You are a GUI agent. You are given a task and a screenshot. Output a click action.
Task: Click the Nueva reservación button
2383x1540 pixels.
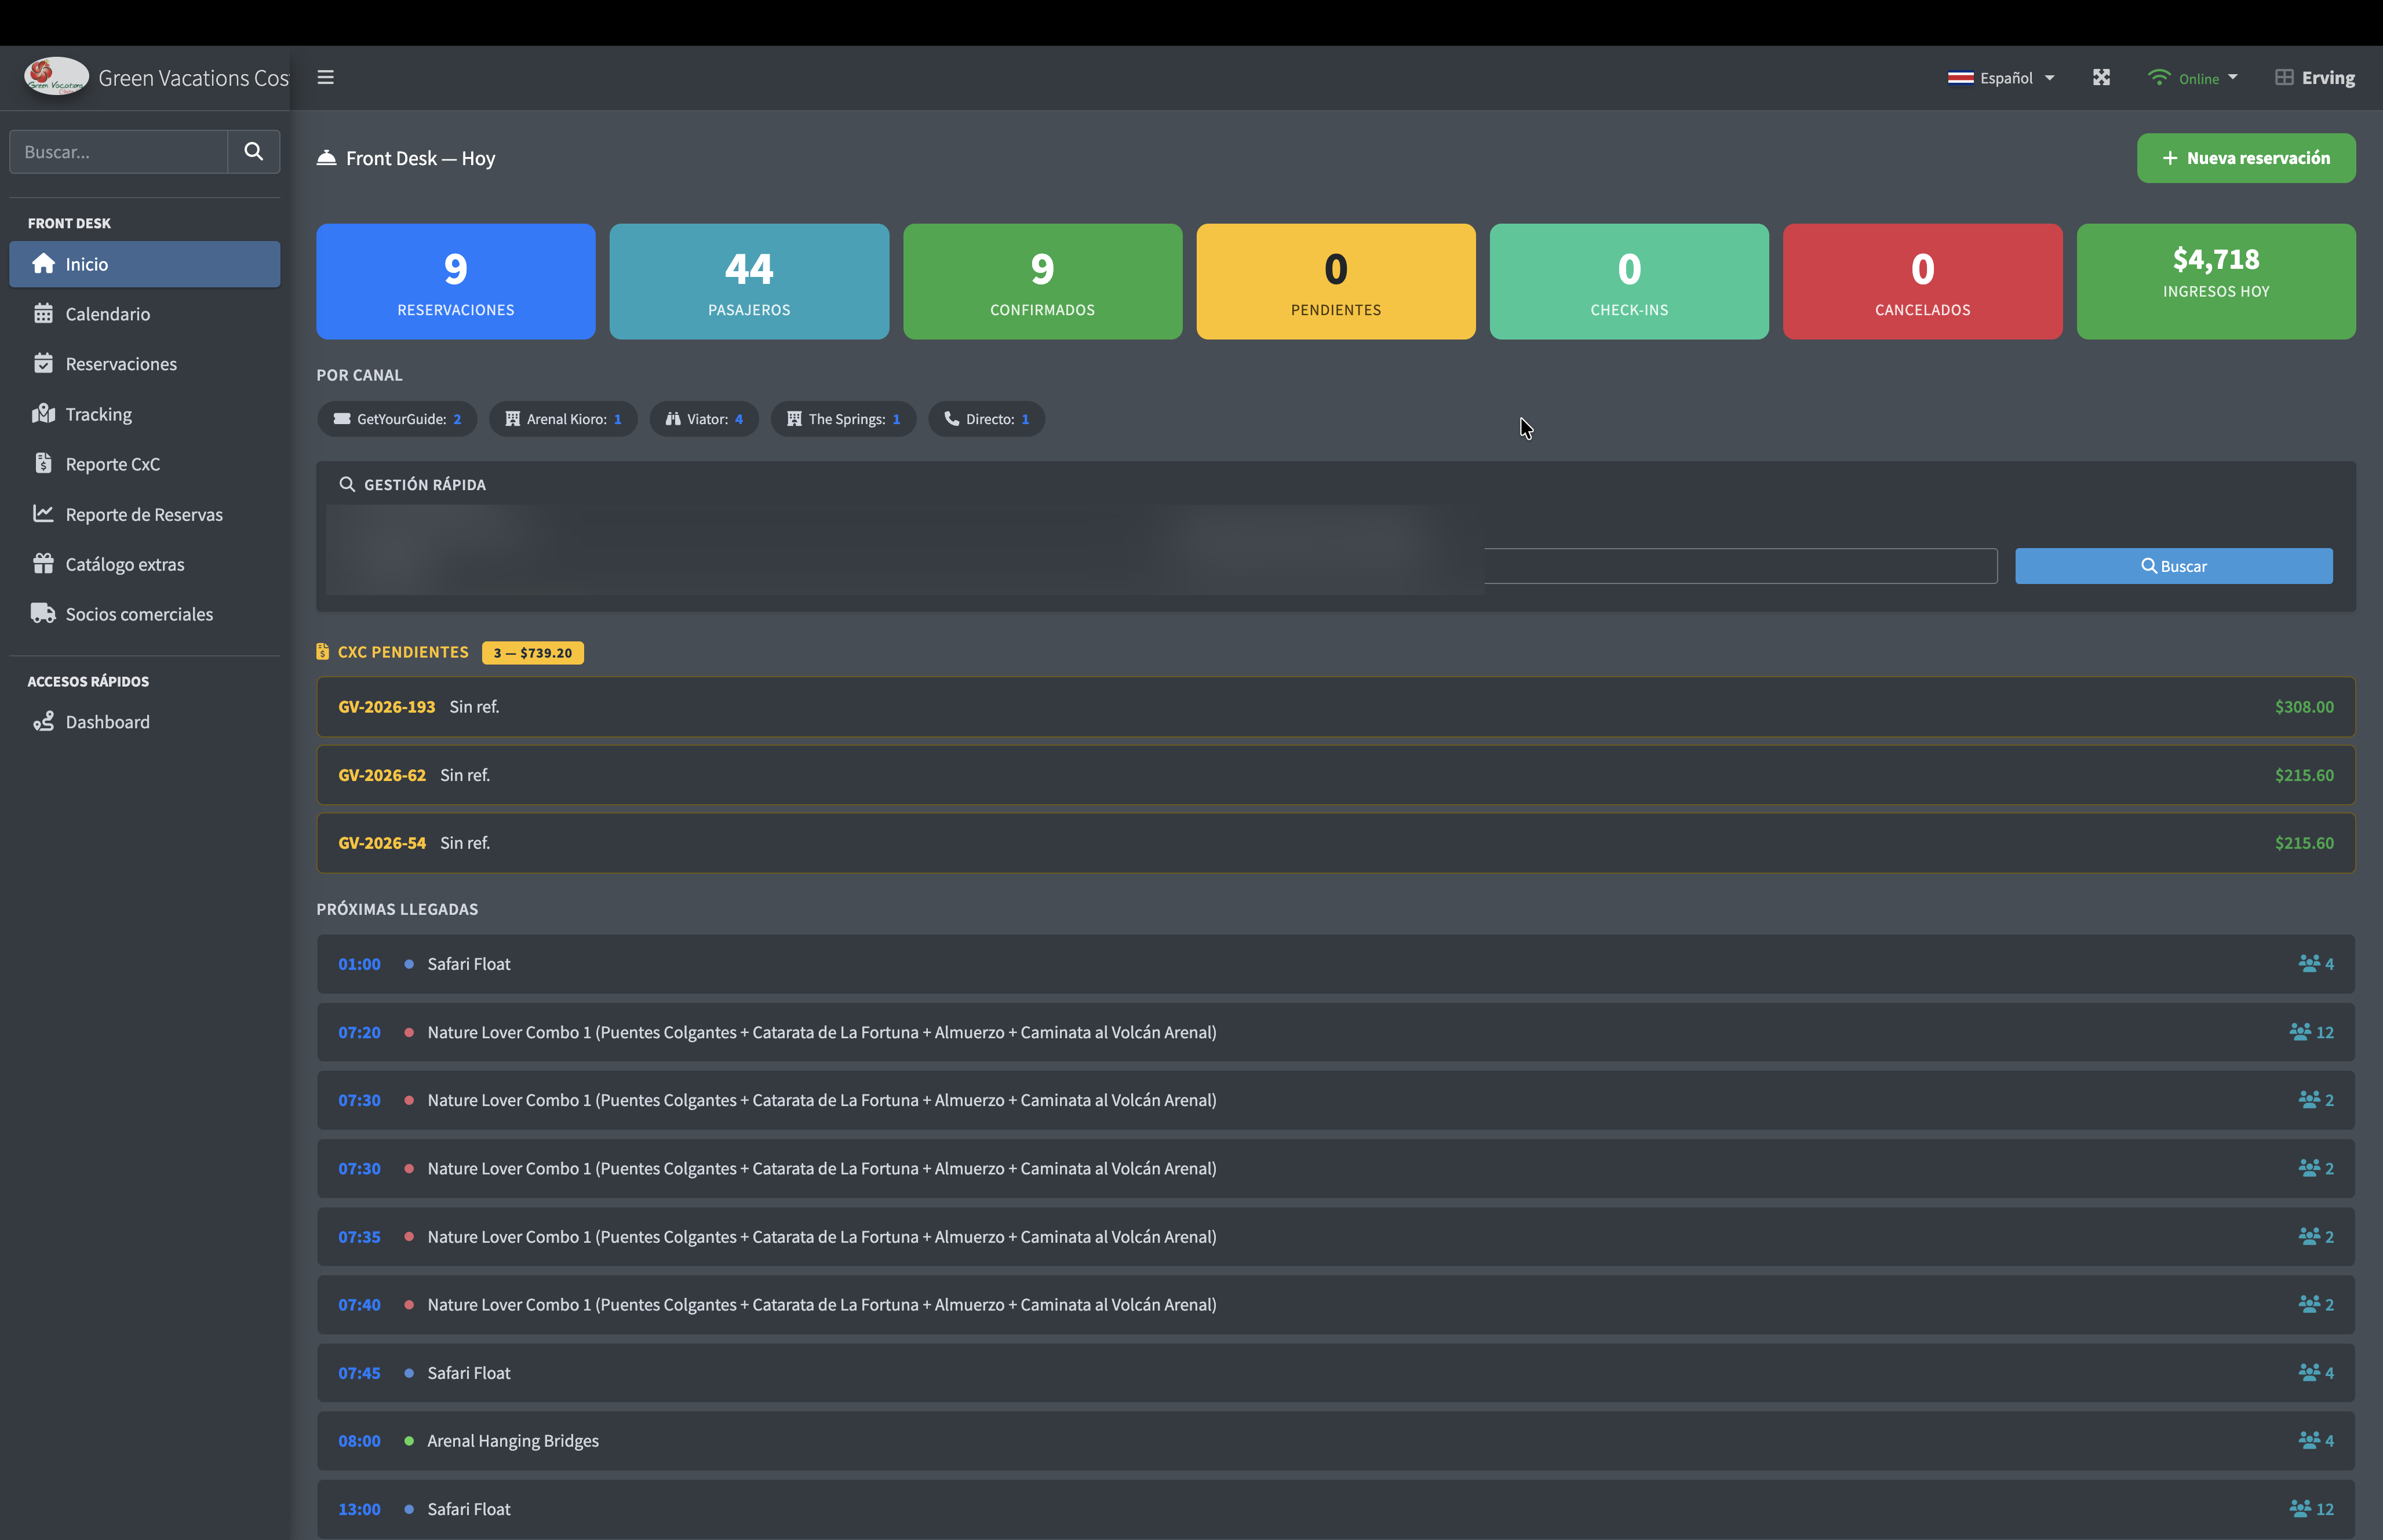(2246, 158)
